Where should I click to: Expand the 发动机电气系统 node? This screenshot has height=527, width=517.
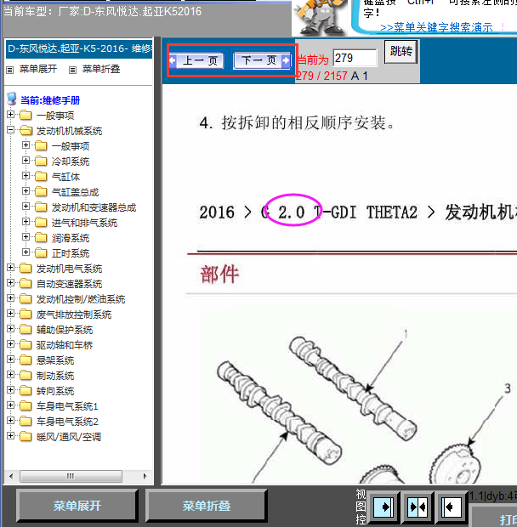tap(11, 267)
